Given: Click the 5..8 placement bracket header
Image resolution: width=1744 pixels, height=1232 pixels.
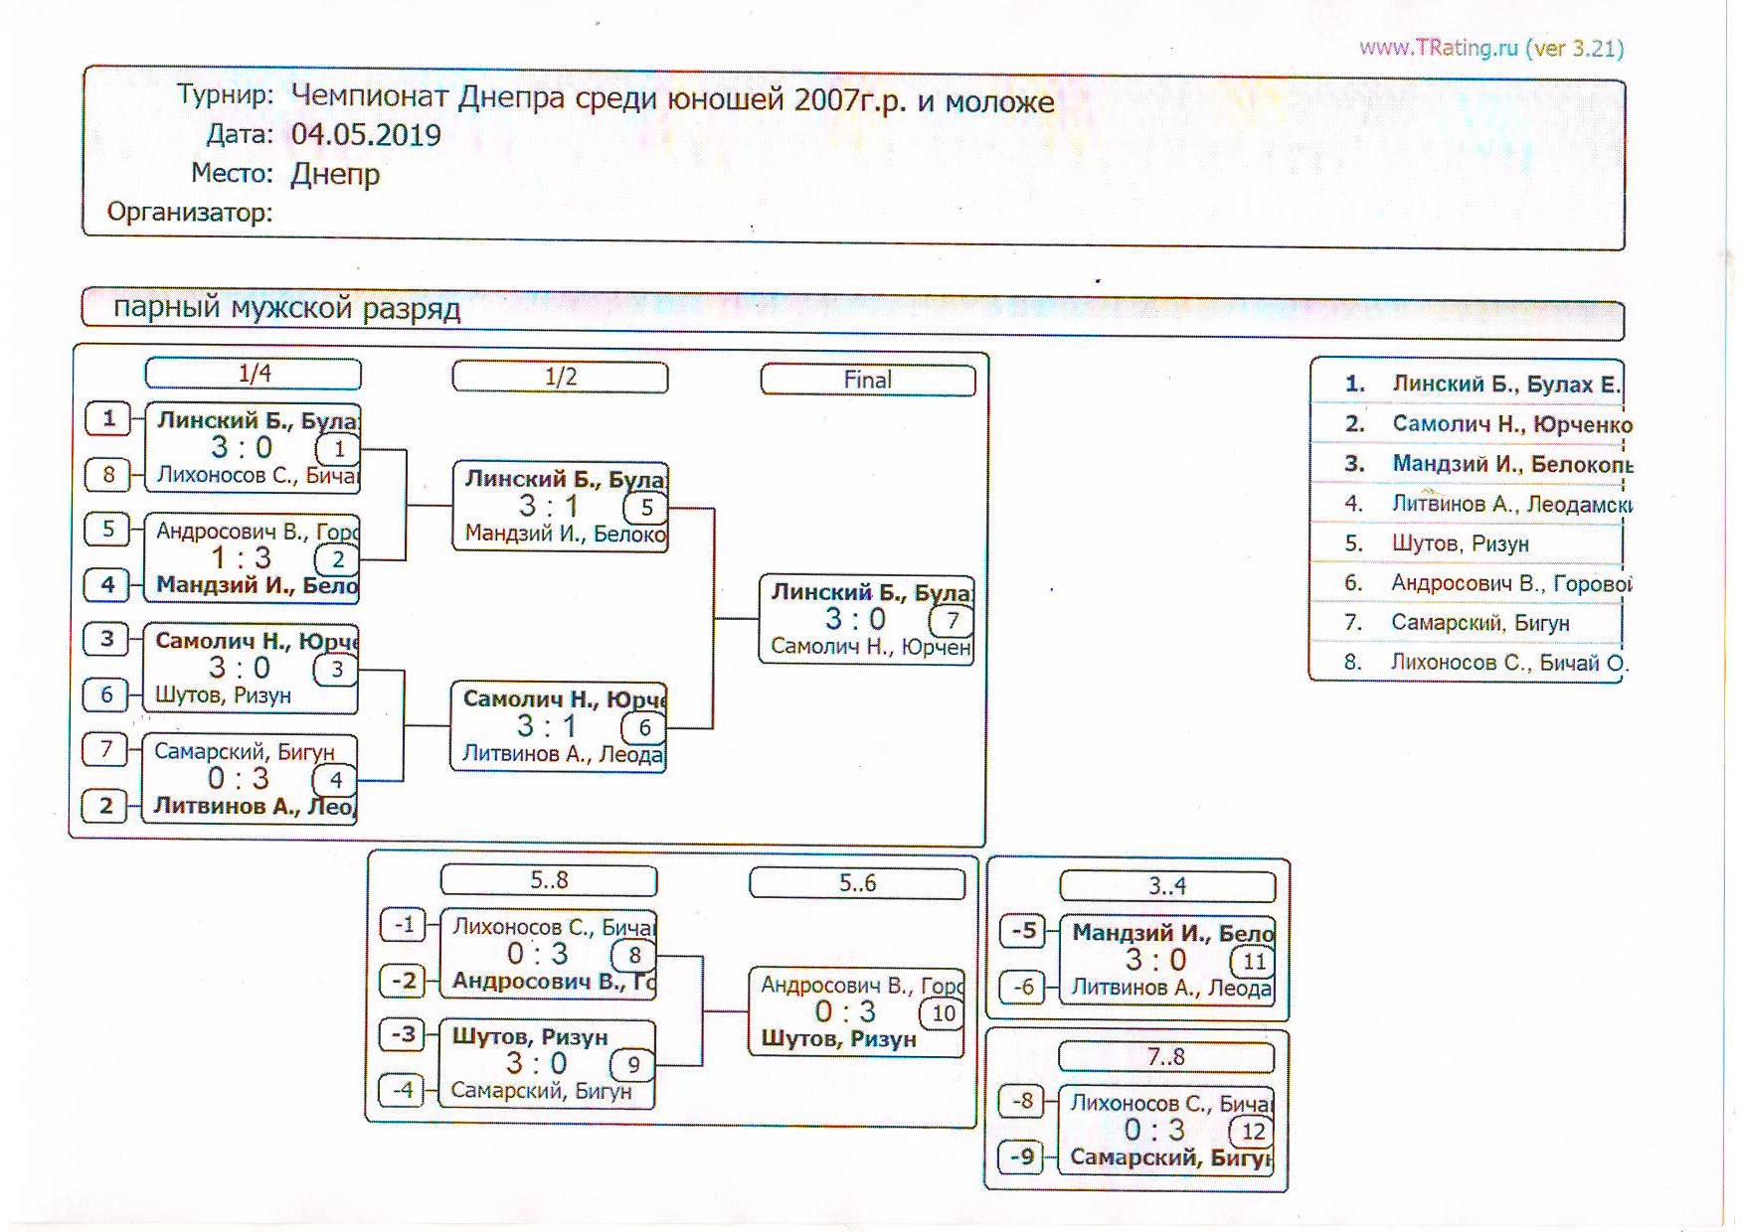Looking at the screenshot, I should (x=548, y=880).
